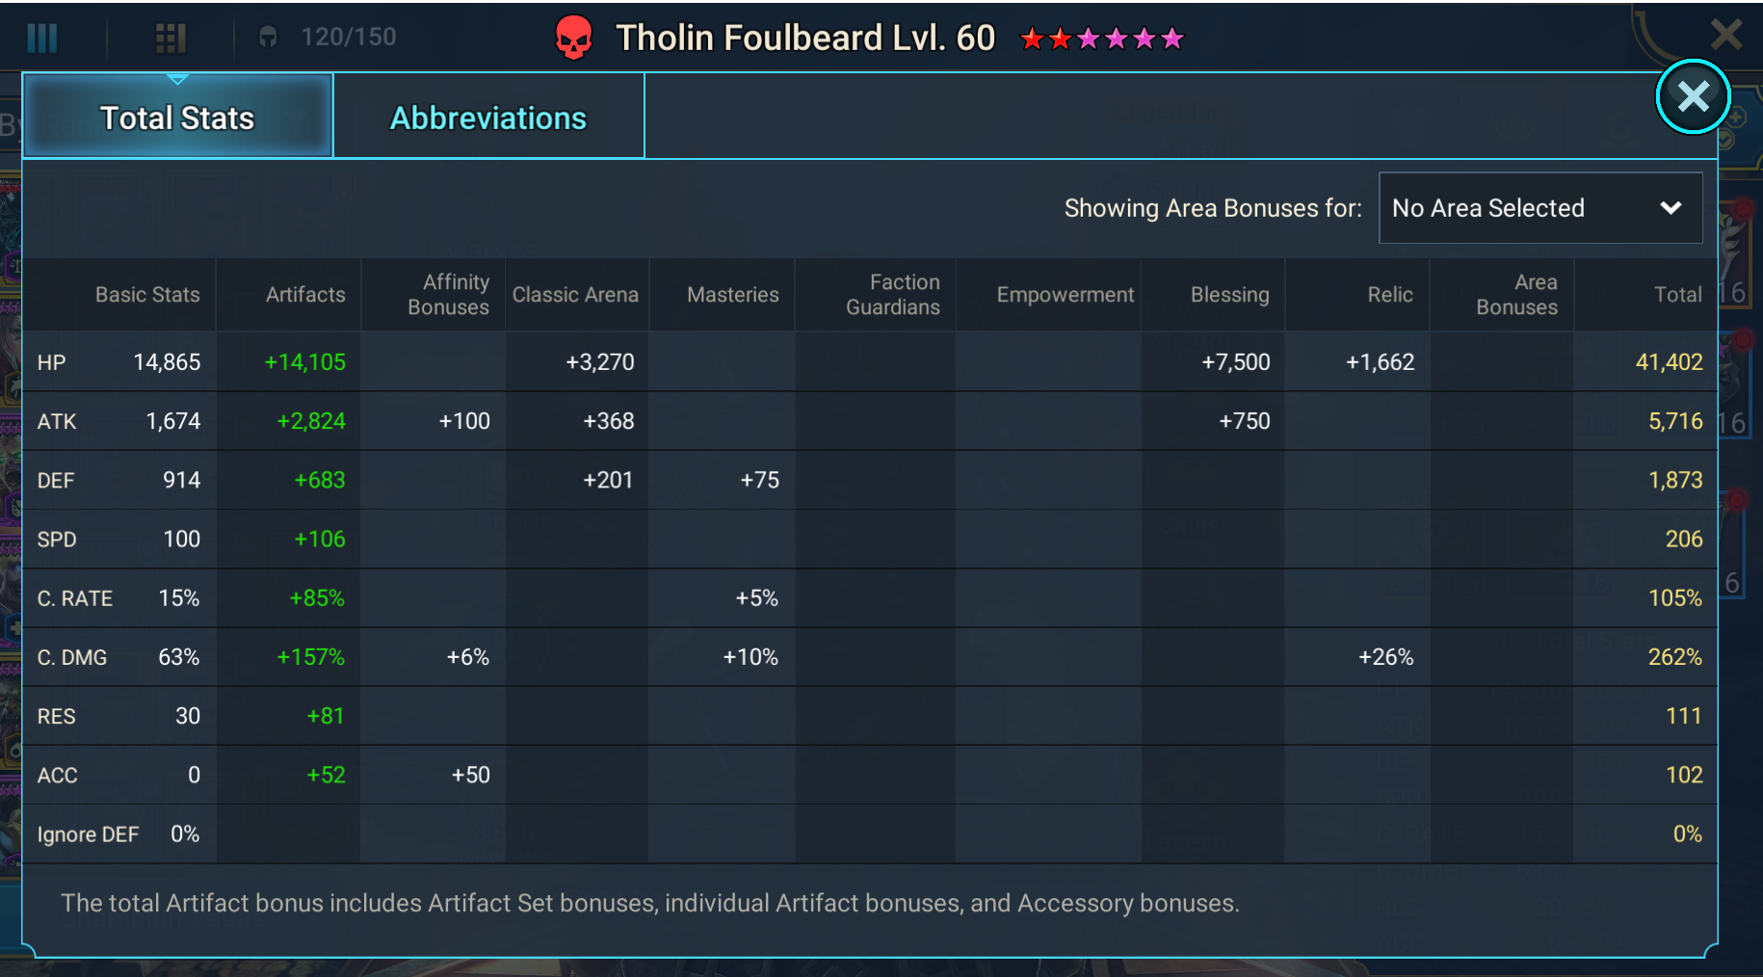1763x977 pixels.
Task: Click the ATK row label
Action: 57,421
